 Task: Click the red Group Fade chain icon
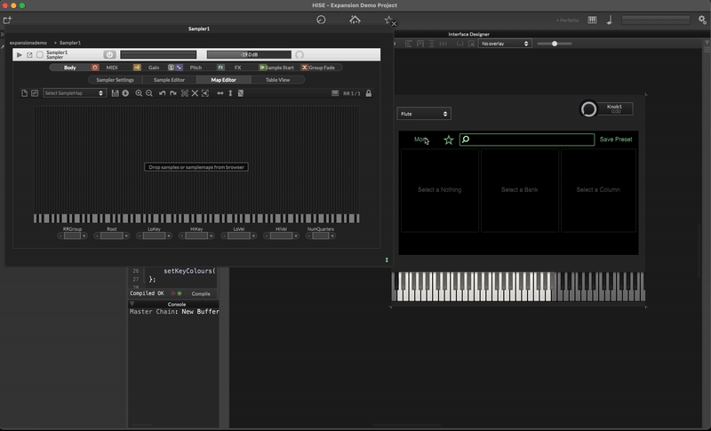pyautogui.click(x=305, y=68)
